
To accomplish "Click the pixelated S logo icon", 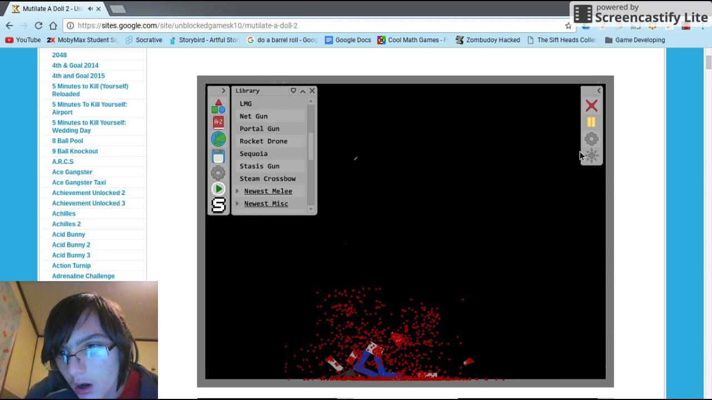I will (x=219, y=205).
